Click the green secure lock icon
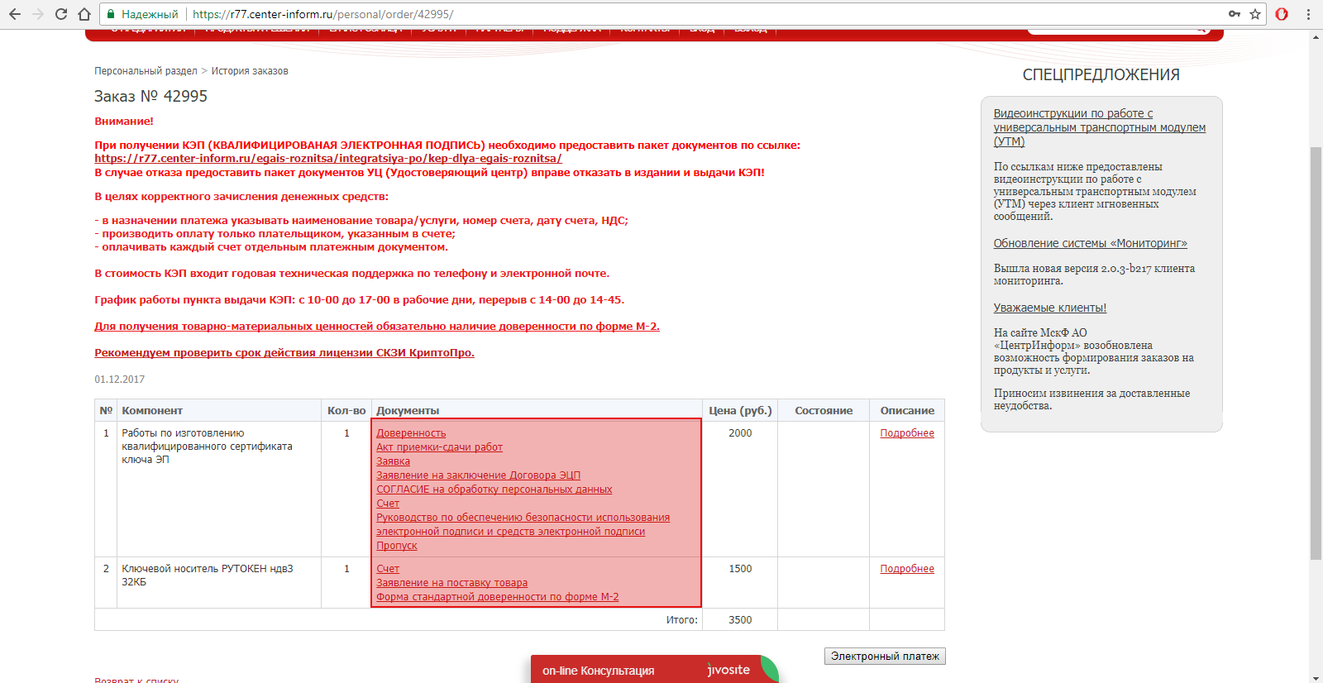The image size is (1323, 683). tap(111, 14)
